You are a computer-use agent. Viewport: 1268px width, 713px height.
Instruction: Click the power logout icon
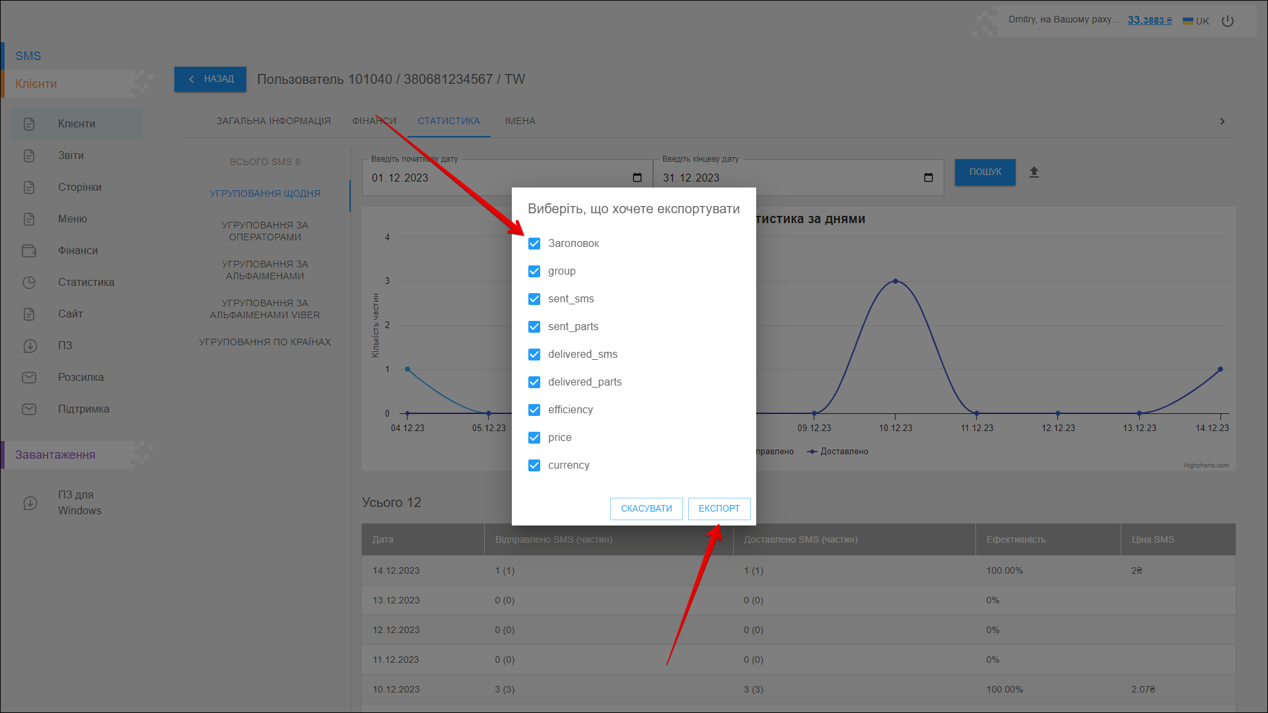point(1227,20)
